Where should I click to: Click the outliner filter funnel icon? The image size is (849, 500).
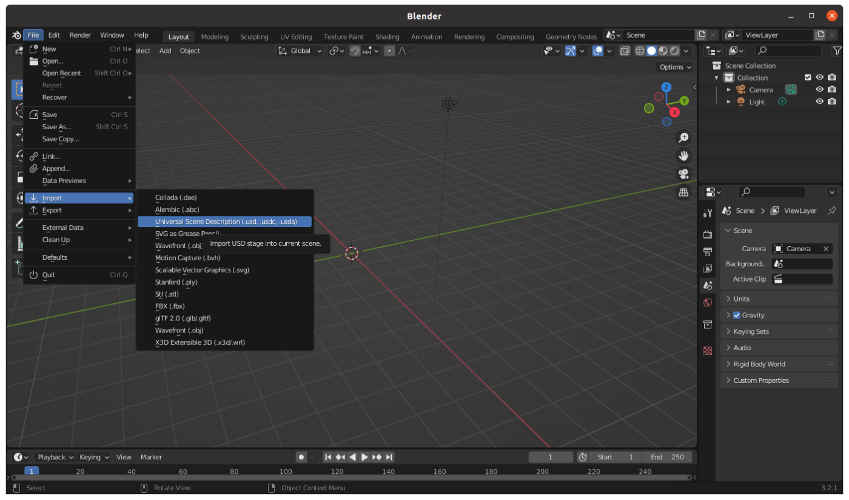837,51
